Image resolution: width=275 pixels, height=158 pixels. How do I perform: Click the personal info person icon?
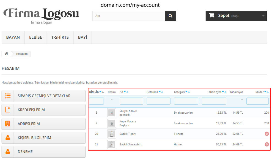[x=8, y=137]
